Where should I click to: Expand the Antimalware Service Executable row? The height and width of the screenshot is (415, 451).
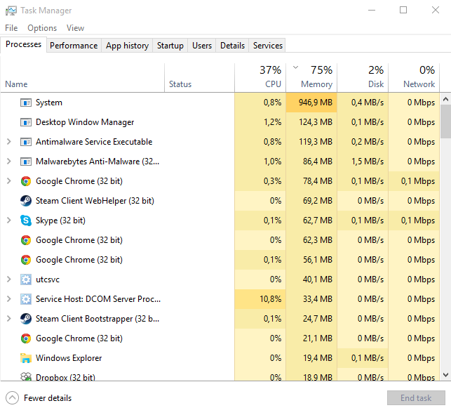(8, 142)
